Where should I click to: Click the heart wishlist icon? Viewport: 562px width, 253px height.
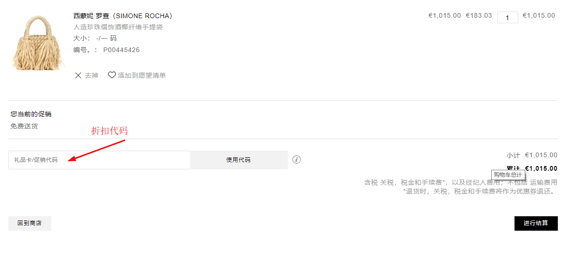coord(112,75)
